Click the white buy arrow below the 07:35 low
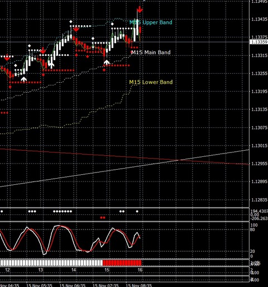Viewport: 268px width, 287px height. [107, 62]
